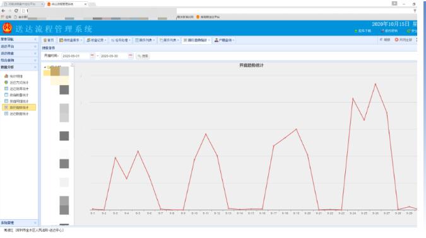Click the 刷新 refresh button on tab bar
426x238 pixels.
[385, 40]
